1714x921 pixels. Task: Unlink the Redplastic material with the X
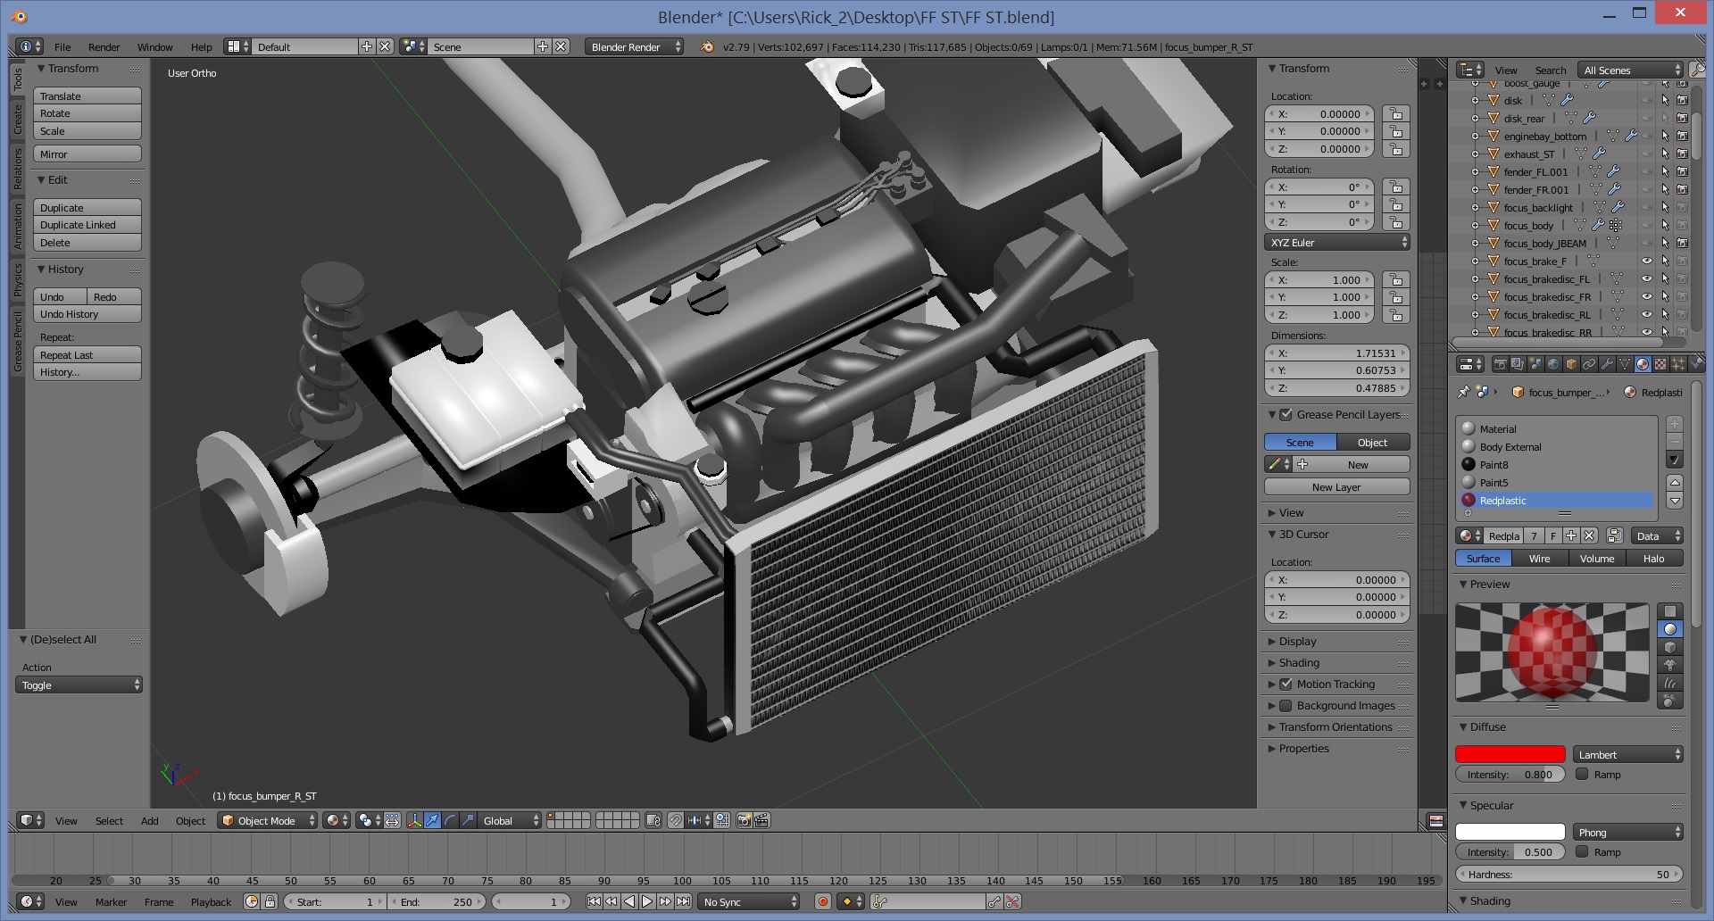coord(1589,535)
